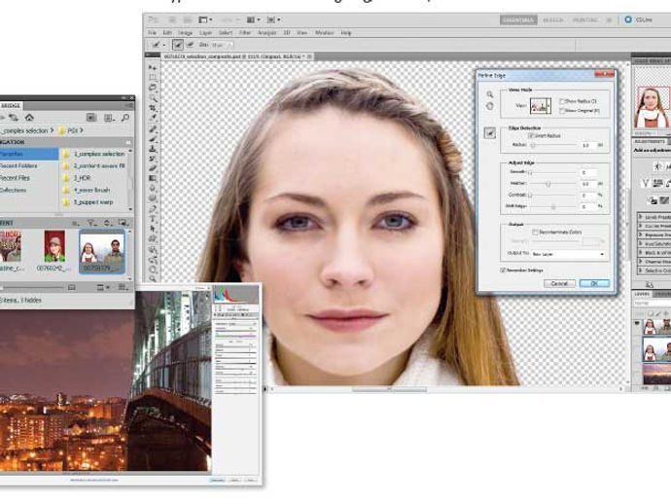Image resolution: width=671 pixels, height=504 pixels.
Task: Select the Refine Radius brush tool
Action: pos(490,133)
